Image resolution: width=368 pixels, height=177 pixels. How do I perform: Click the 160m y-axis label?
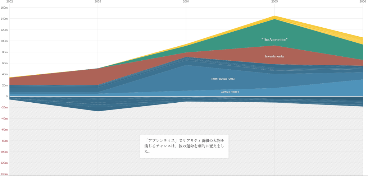4,8
